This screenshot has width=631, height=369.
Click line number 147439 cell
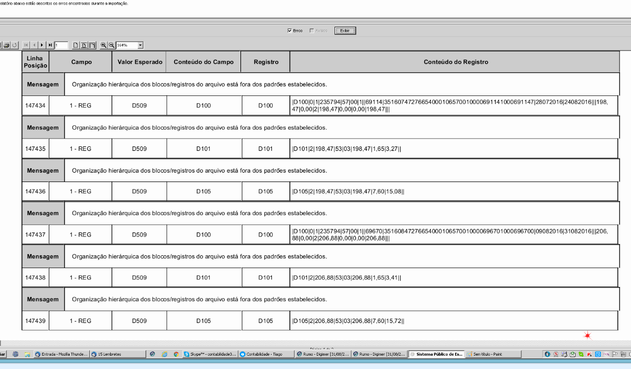coord(36,321)
